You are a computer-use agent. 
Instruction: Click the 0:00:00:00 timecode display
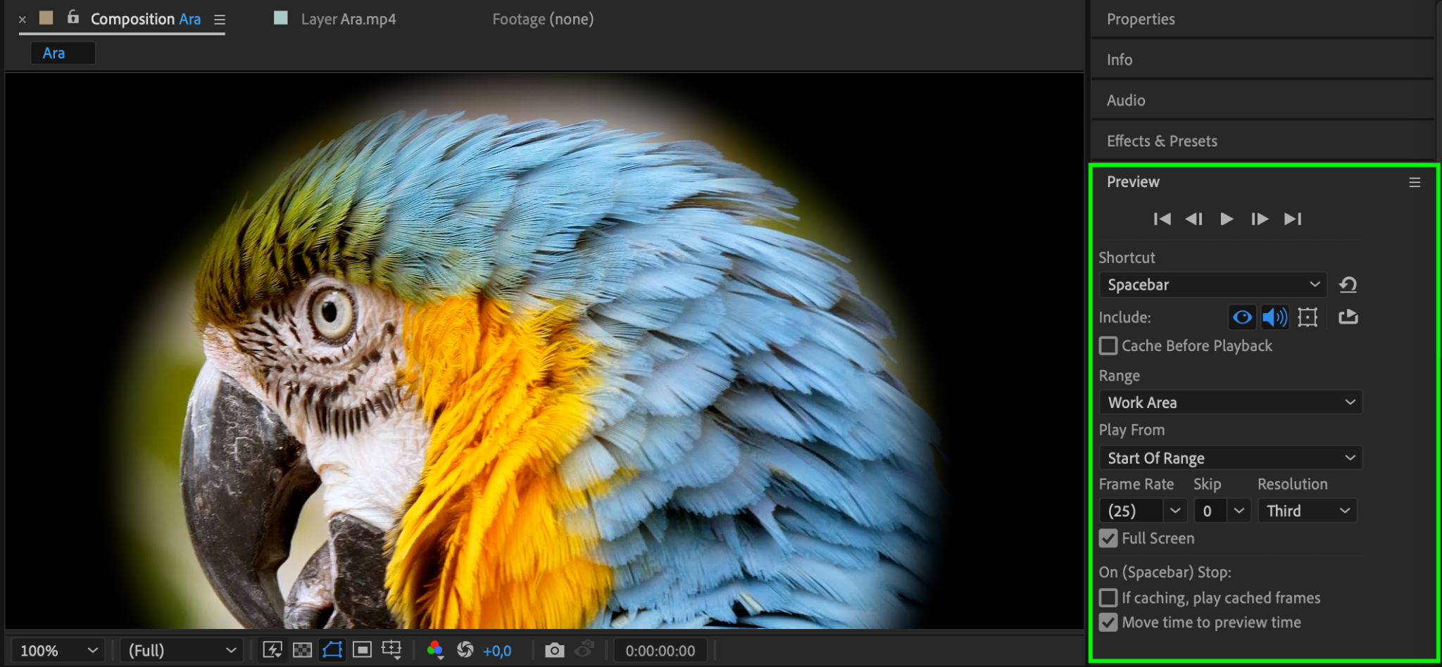(660, 651)
